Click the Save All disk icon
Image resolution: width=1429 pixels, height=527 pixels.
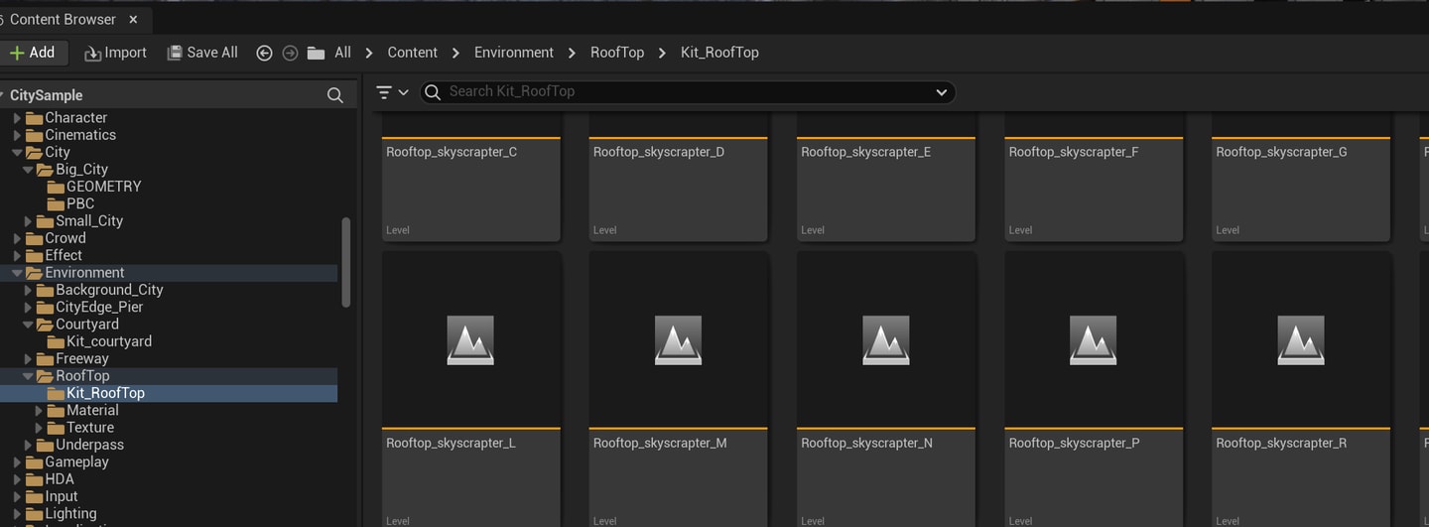(x=175, y=53)
